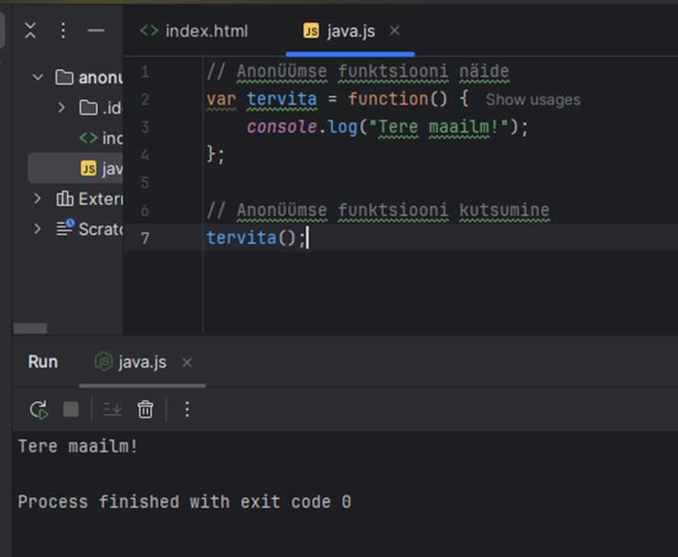678x557 pixels.
Task: Open Run toolbar more options menu
Action: [187, 410]
